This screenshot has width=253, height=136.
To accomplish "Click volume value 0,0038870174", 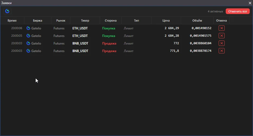I will coord(201,51).
